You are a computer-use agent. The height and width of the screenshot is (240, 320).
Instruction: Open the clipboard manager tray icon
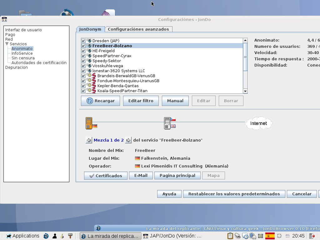[x=230, y=236]
